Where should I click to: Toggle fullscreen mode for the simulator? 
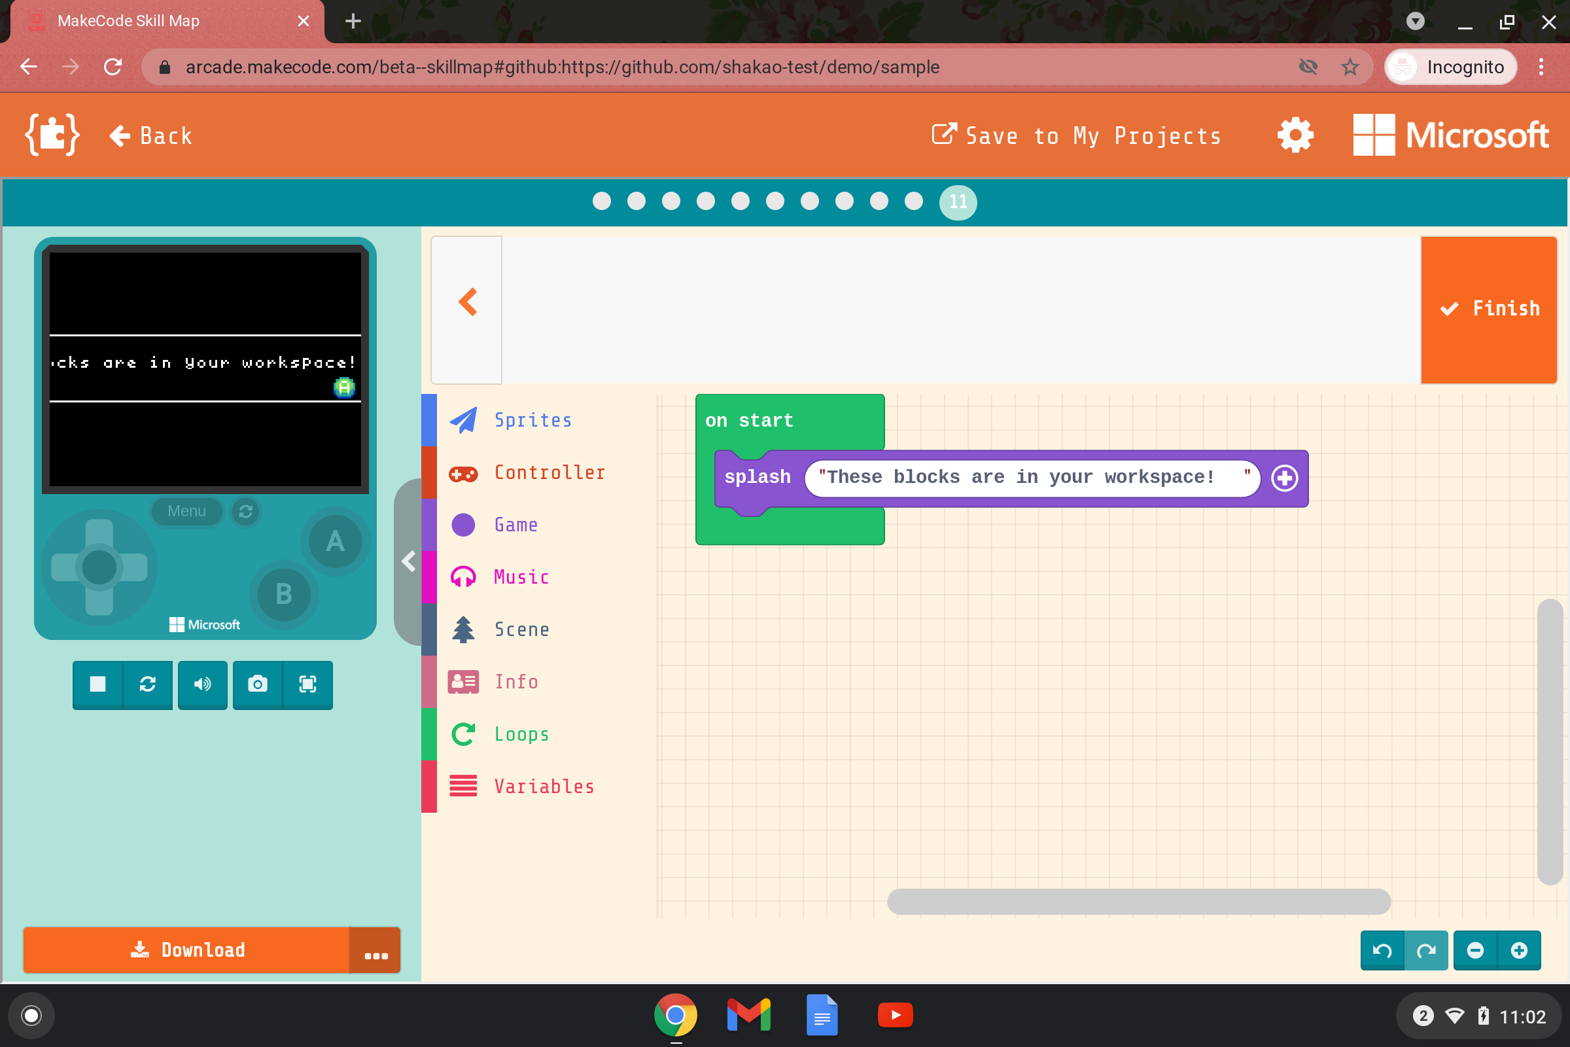tap(308, 684)
